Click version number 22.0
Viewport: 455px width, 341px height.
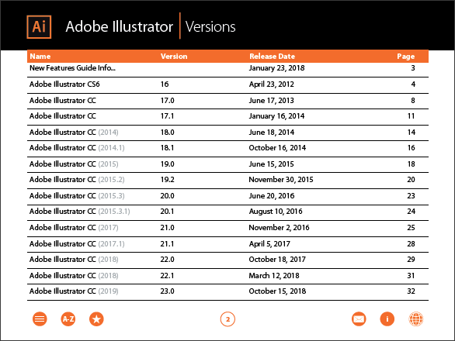tap(168, 260)
